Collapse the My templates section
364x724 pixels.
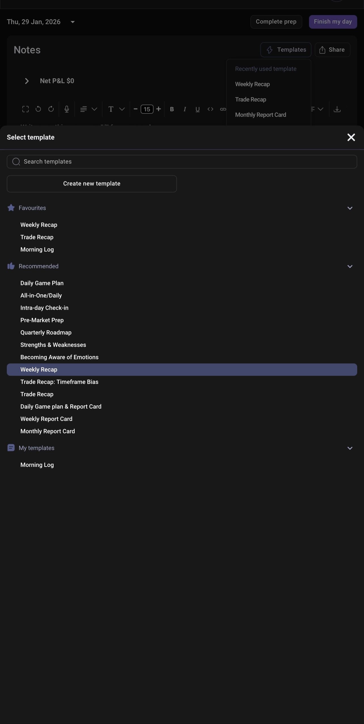pyautogui.click(x=350, y=448)
